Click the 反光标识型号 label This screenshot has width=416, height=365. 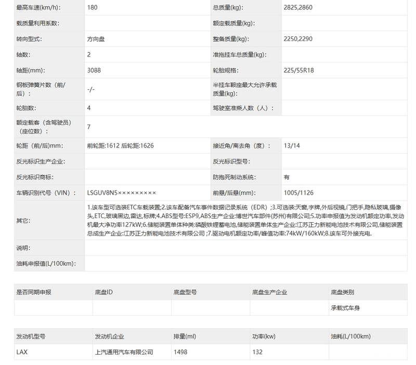click(x=231, y=161)
